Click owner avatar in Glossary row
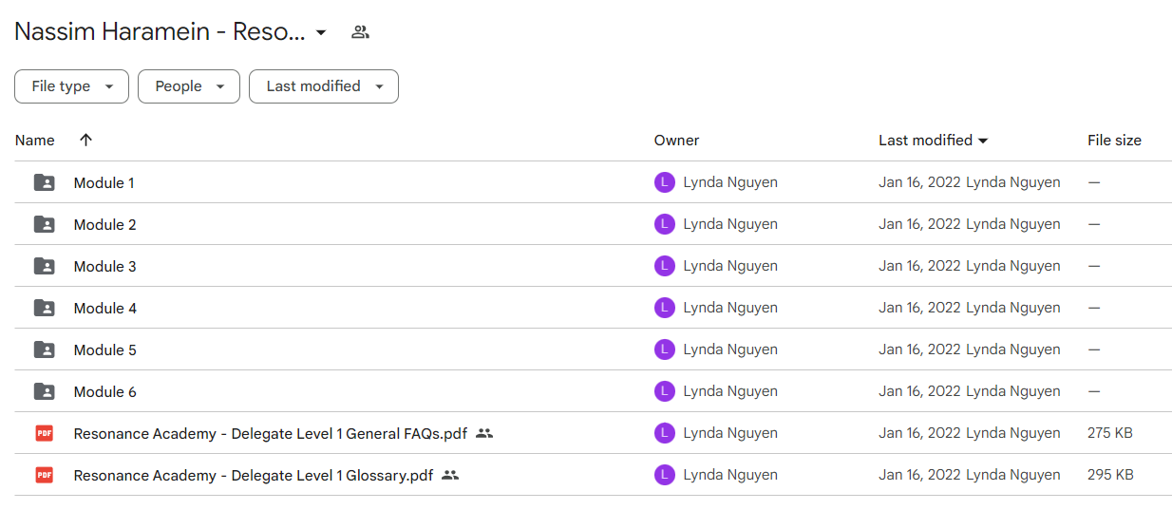 [665, 475]
